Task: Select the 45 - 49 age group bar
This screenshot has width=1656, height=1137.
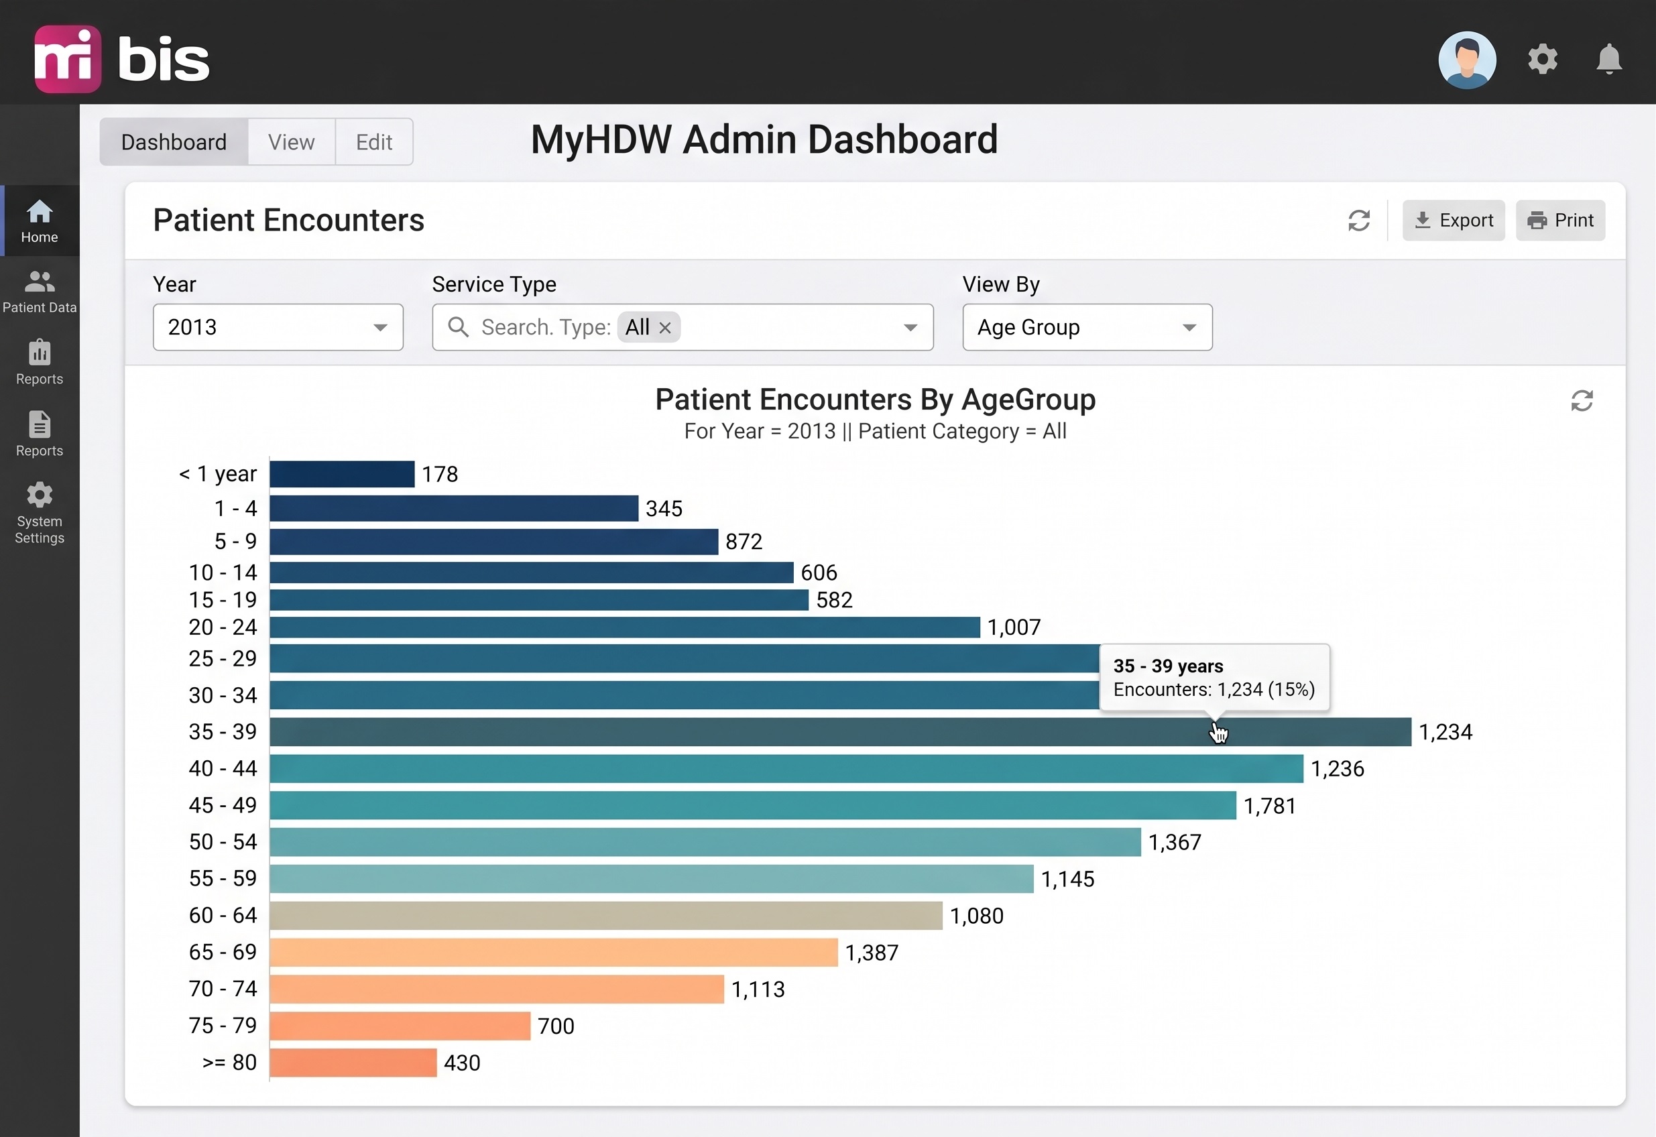Action: [x=752, y=806]
